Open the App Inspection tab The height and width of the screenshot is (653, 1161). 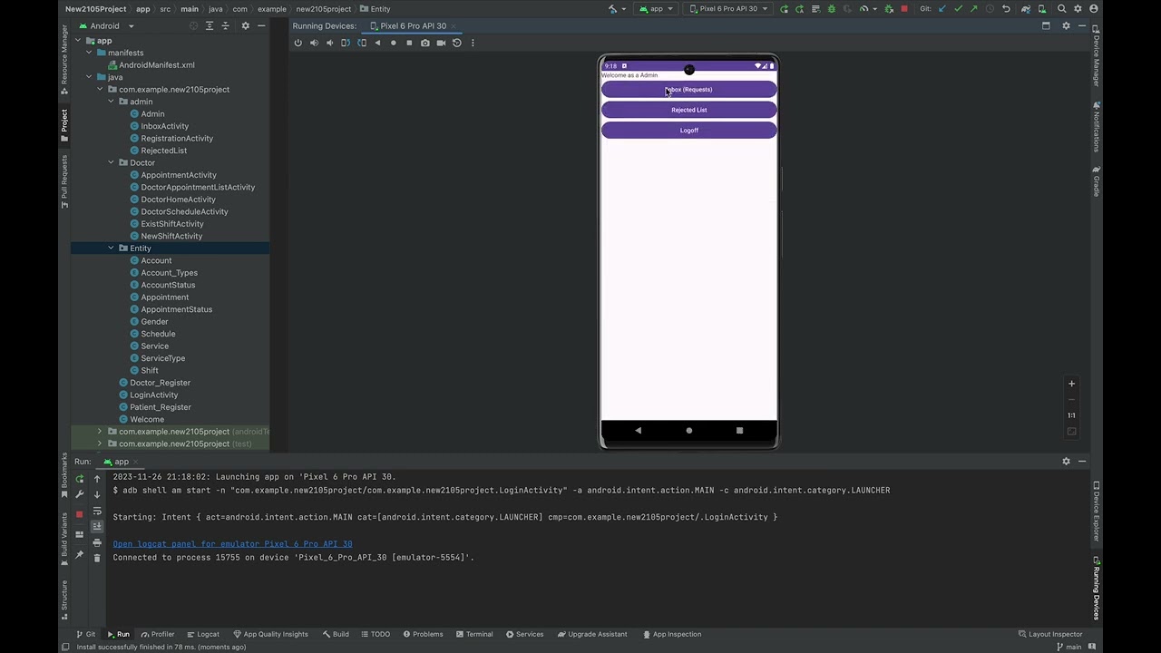[x=671, y=634]
